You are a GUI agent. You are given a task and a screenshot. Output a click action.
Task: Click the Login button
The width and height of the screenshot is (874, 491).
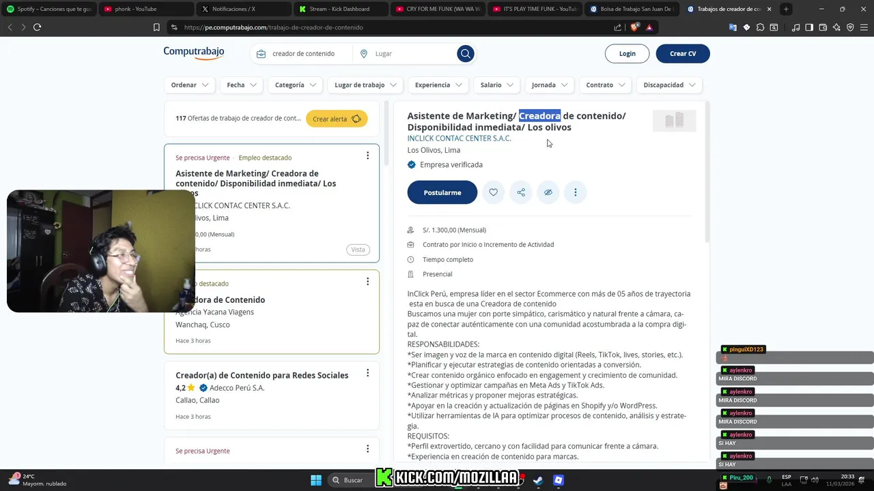(627, 53)
